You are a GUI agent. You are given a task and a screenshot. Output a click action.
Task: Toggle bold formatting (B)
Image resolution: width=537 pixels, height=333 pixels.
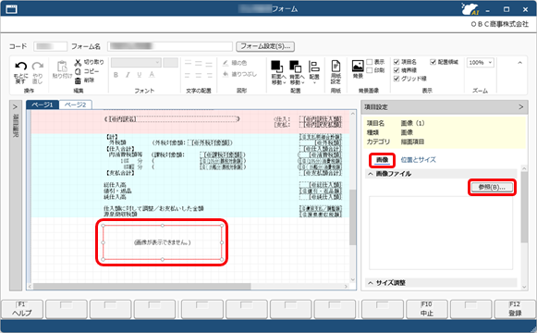point(116,75)
